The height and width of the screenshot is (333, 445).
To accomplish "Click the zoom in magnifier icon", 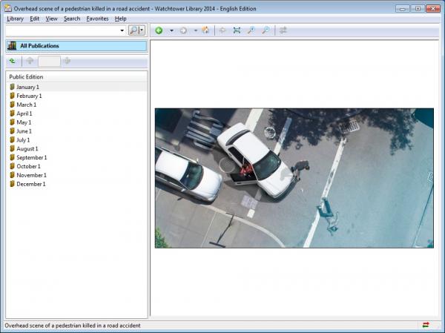I will pos(251,30).
